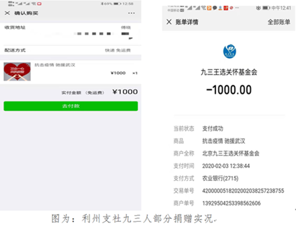Click the product title 抗击疫情 驰援武汉
This screenshot has width=296, height=226.
55,65
